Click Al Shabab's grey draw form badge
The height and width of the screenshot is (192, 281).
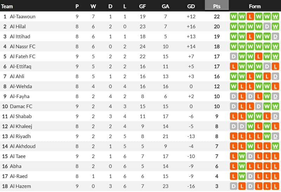pos(276,116)
